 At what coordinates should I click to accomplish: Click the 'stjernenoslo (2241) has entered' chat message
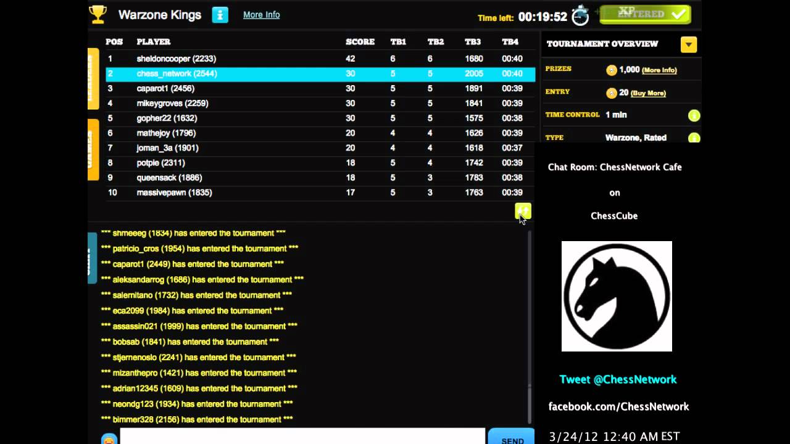pyautogui.click(x=198, y=357)
